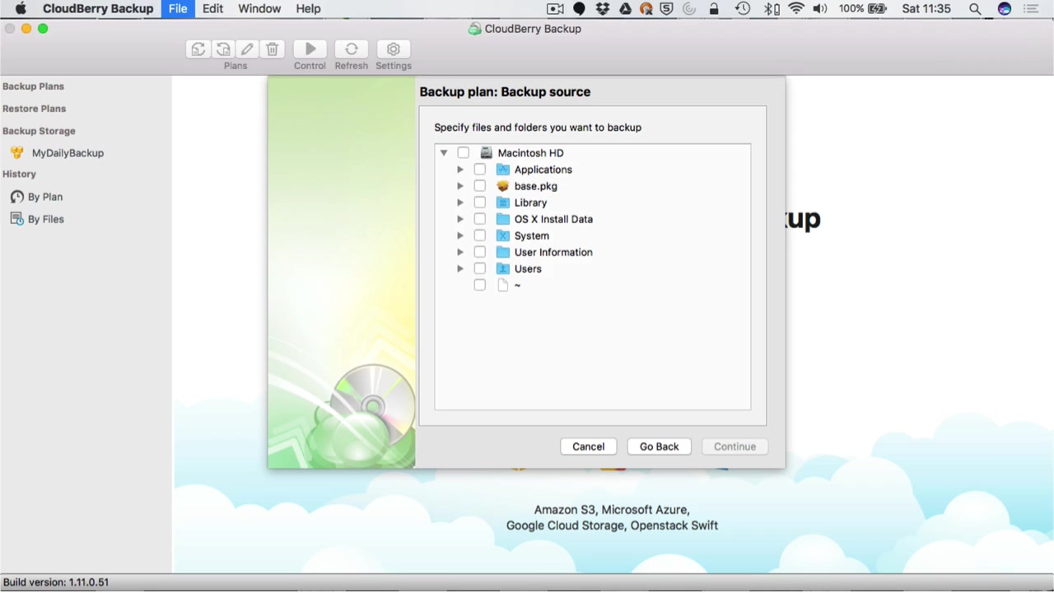Expand the User Information folder
The width and height of the screenshot is (1054, 593).
pos(460,252)
